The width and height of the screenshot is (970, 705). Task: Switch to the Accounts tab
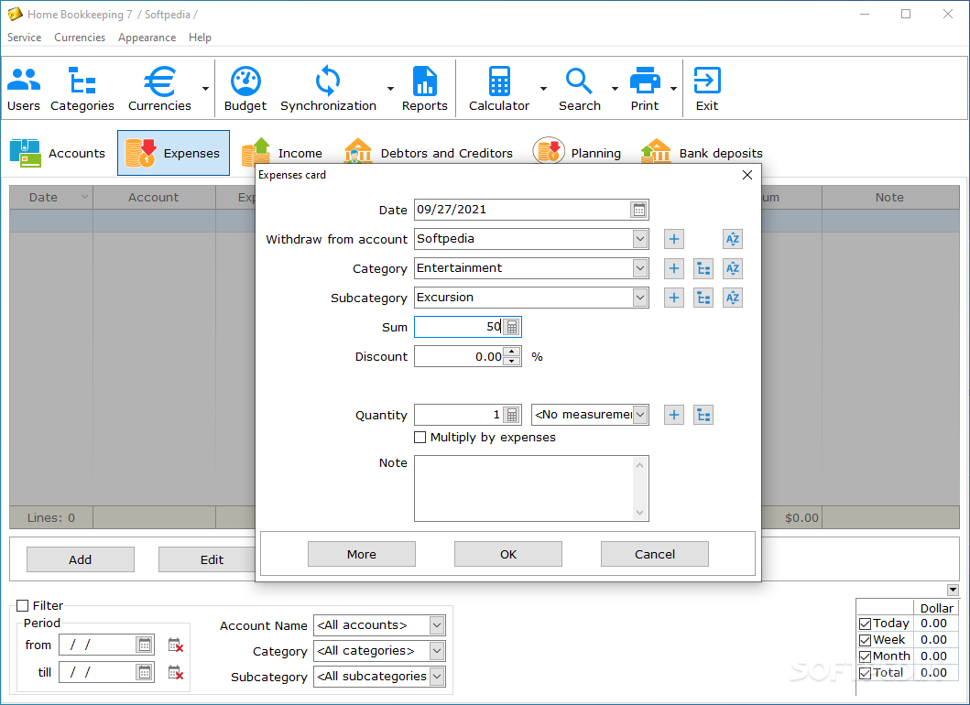pos(58,153)
